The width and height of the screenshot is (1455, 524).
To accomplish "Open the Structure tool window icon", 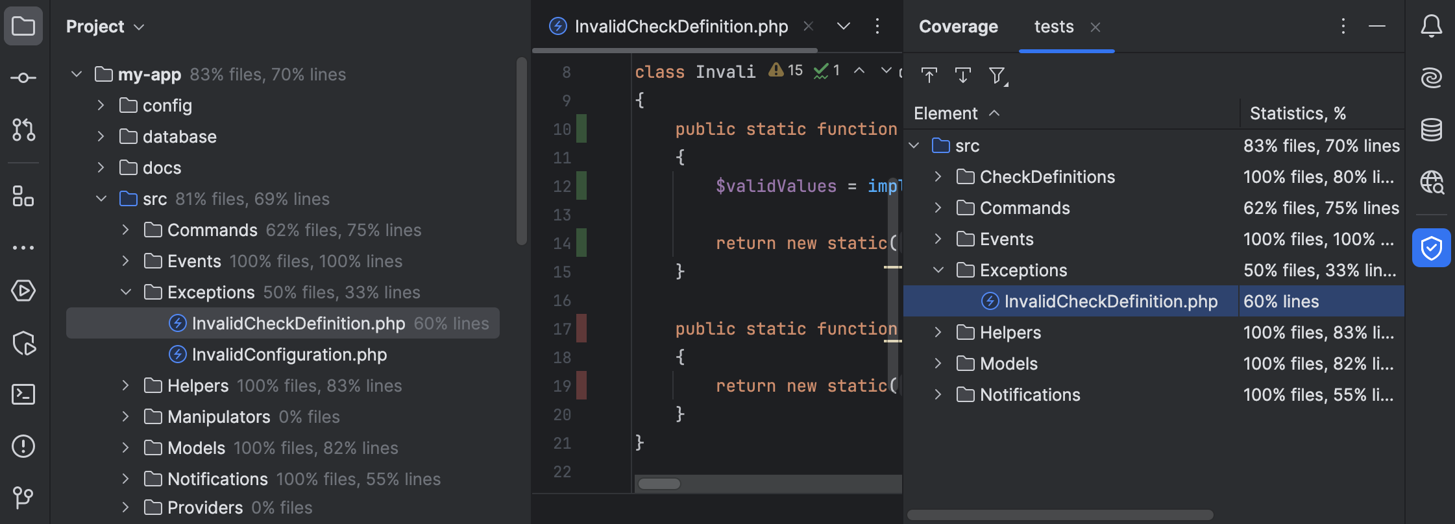I will [23, 196].
